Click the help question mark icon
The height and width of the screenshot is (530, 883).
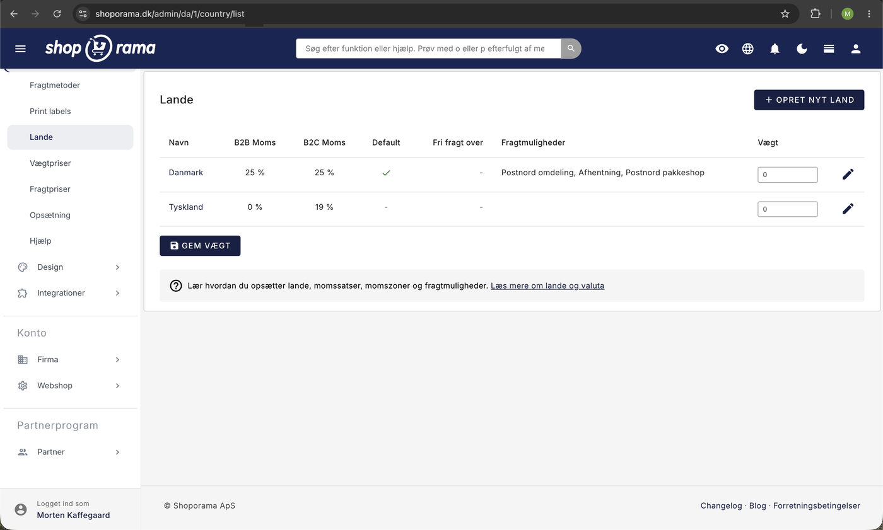pos(176,285)
